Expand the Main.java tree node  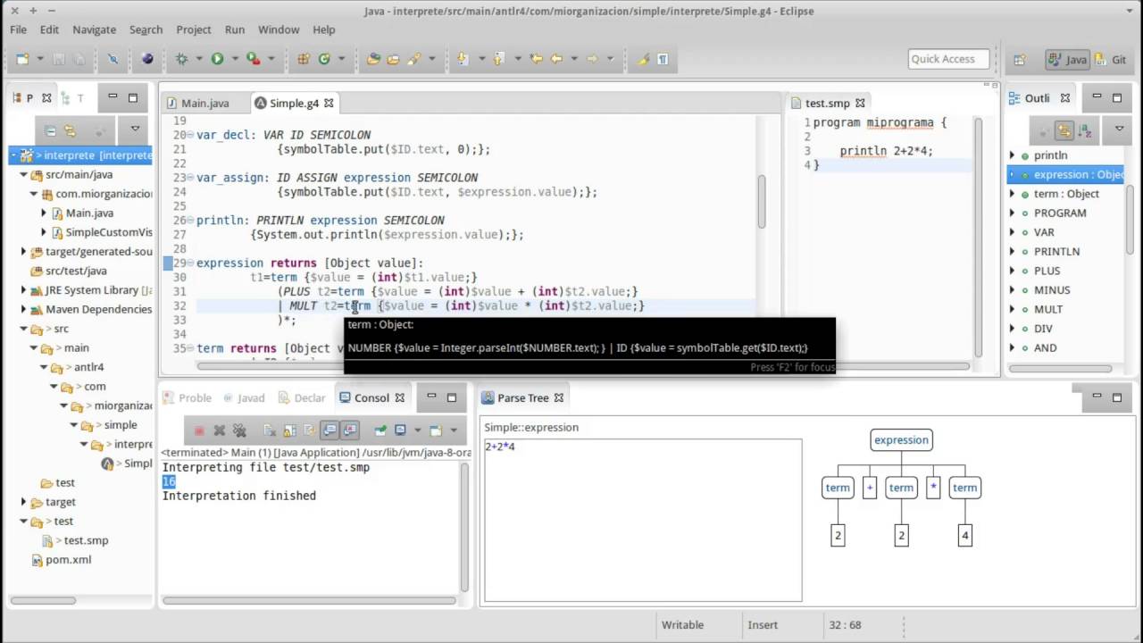pyautogui.click(x=44, y=213)
